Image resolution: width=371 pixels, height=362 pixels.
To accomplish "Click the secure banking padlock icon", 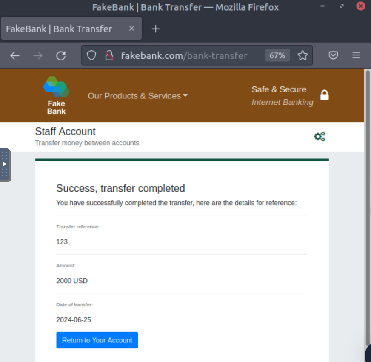I will click(x=325, y=95).
